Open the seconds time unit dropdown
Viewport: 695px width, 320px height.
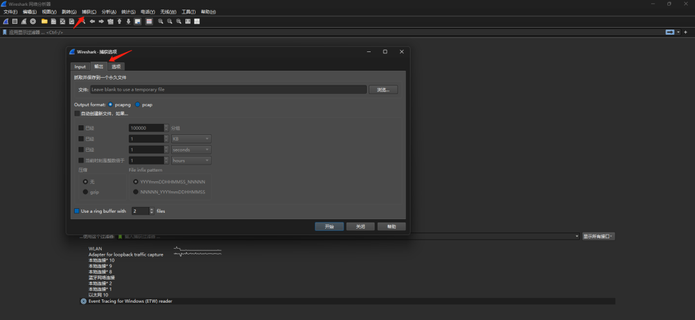(x=191, y=150)
